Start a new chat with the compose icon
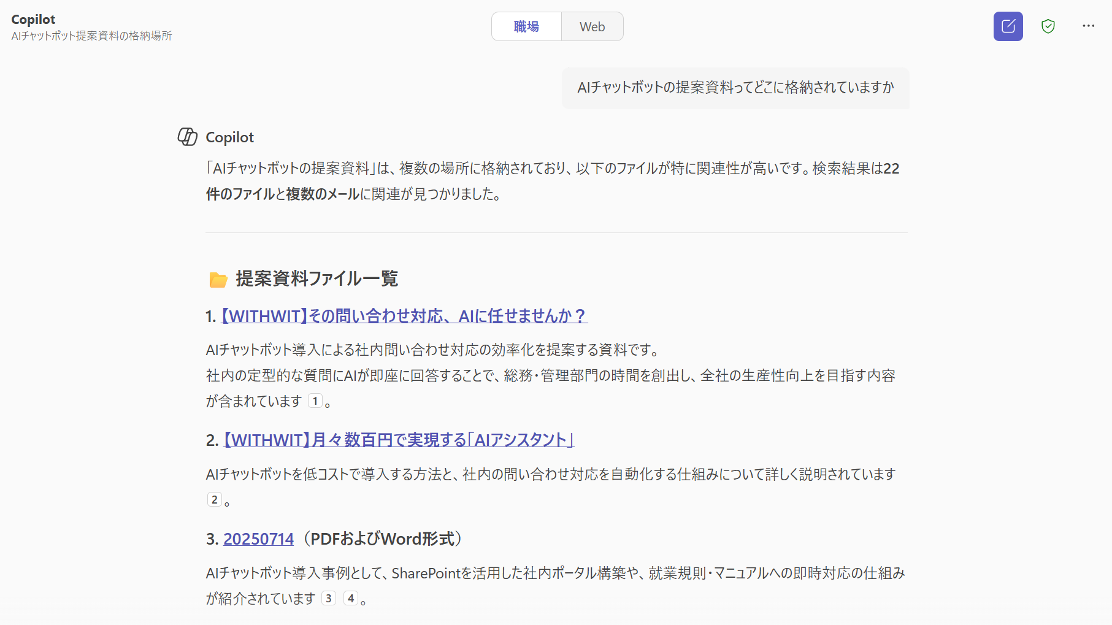The height and width of the screenshot is (625, 1112). coord(1008,26)
